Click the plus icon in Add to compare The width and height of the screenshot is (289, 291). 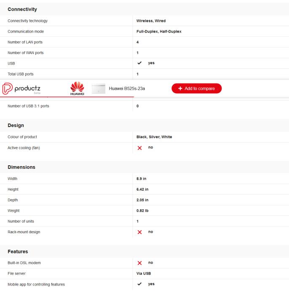(x=180, y=88)
